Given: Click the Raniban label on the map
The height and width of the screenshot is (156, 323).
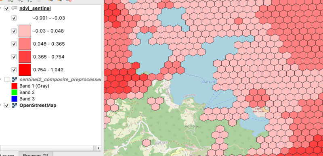Looking at the screenshot, I should (192, 127).
